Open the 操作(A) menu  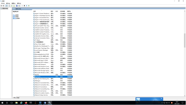(8, 3)
